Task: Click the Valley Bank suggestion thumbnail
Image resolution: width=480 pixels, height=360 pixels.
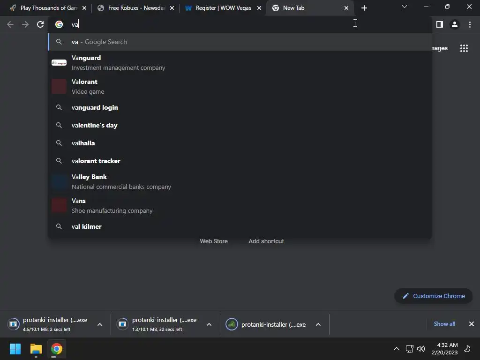Action: click(x=59, y=182)
